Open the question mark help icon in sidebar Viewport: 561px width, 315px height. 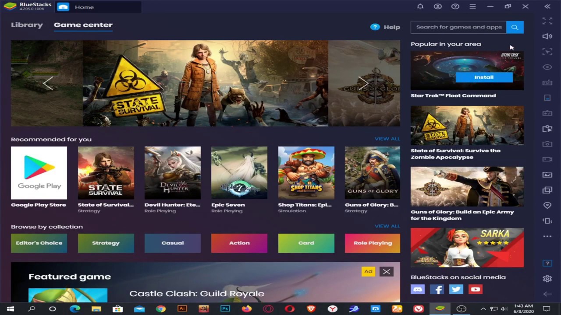tap(547, 263)
